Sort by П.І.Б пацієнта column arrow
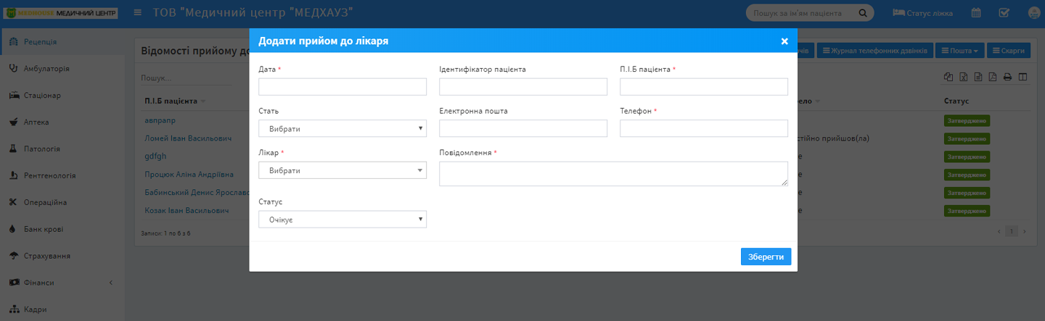This screenshot has height=321, width=1045. [x=203, y=101]
